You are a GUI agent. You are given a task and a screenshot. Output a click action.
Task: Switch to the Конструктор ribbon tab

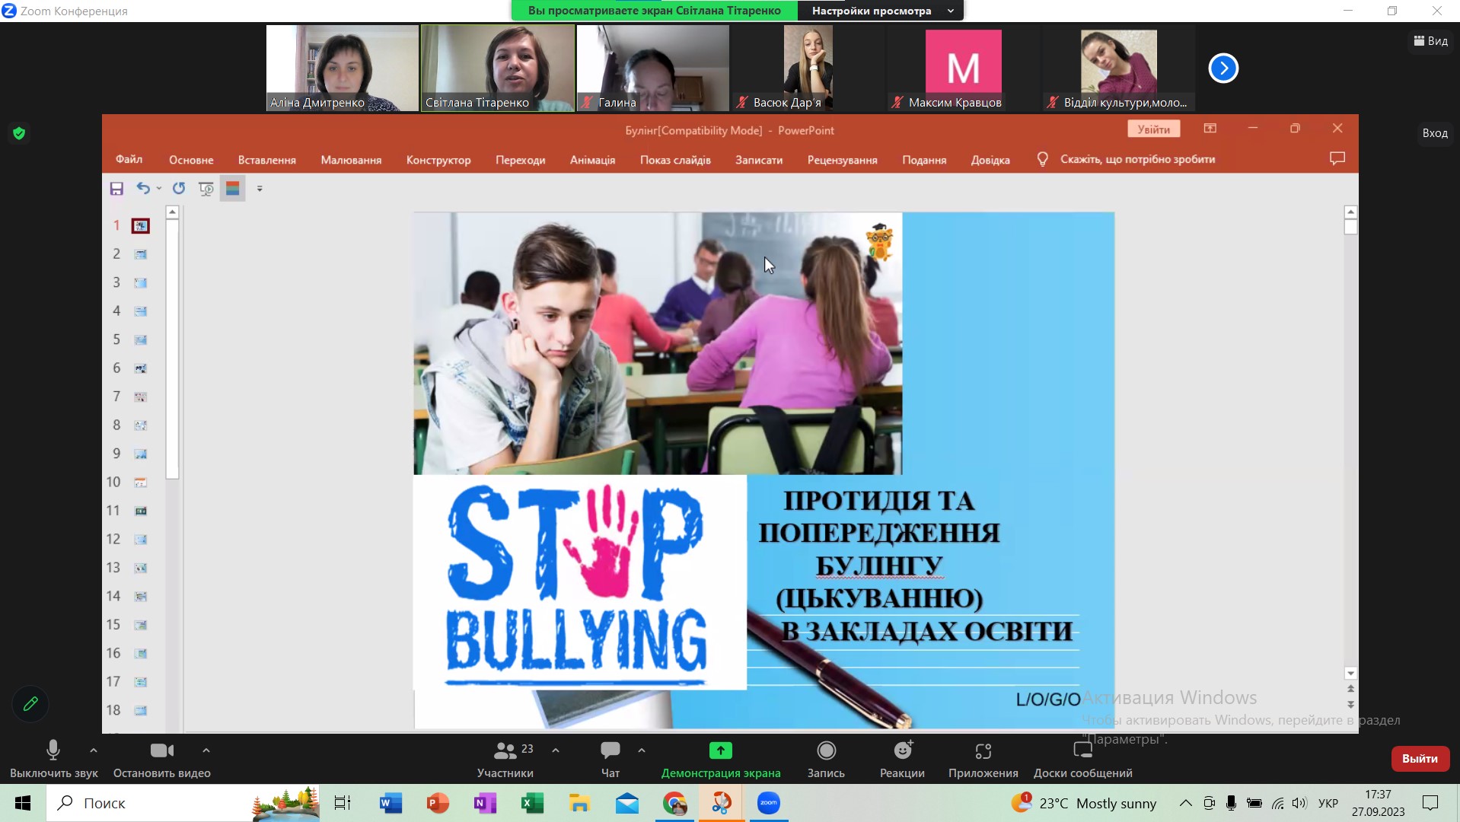pyautogui.click(x=438, y=159)
